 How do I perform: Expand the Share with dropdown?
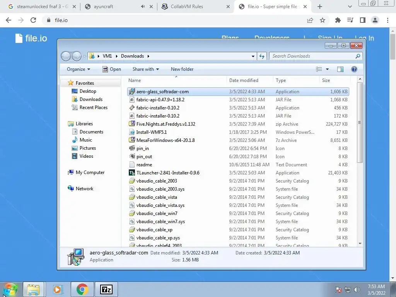click(x=146, y=69)
